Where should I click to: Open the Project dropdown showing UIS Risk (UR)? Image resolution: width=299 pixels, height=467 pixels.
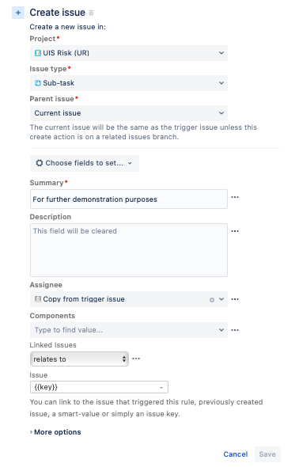click(129, 53)
